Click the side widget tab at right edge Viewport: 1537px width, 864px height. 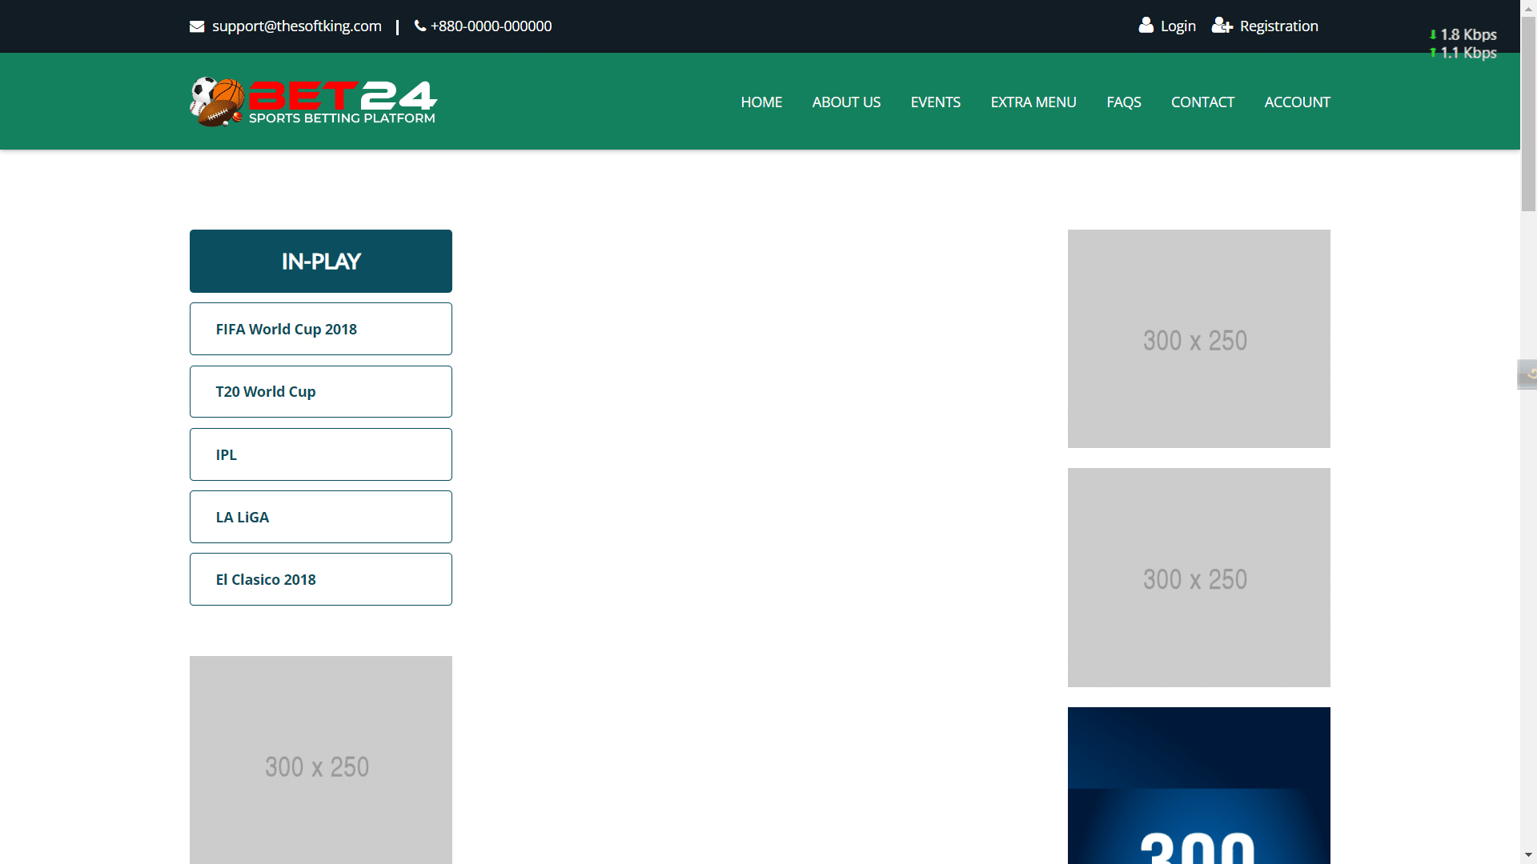coord(1527,374)
